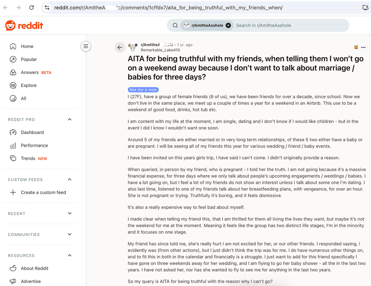Go back with the browser back arrow
Viewport: 371px width, 286px height.
[6, 8]
